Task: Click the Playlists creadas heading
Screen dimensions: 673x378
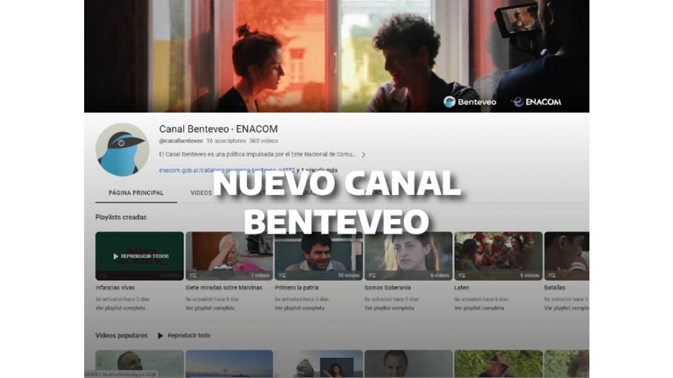Action: point(121,217)
